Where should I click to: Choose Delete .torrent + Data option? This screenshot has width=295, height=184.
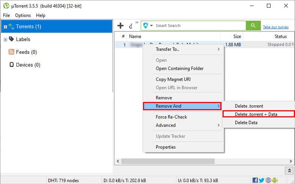coord(259,114)
